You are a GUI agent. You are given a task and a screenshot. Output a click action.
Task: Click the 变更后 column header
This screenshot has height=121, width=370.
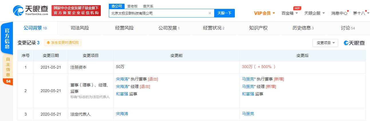[x=302, y=55]
